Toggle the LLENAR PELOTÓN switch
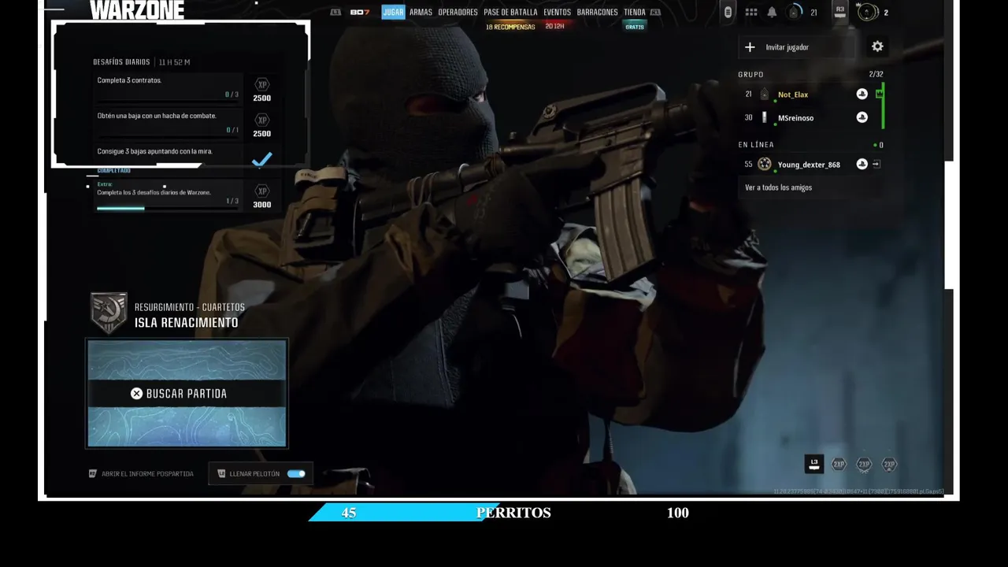Screen dimensions: 1008x567 (x=296, y=474)
